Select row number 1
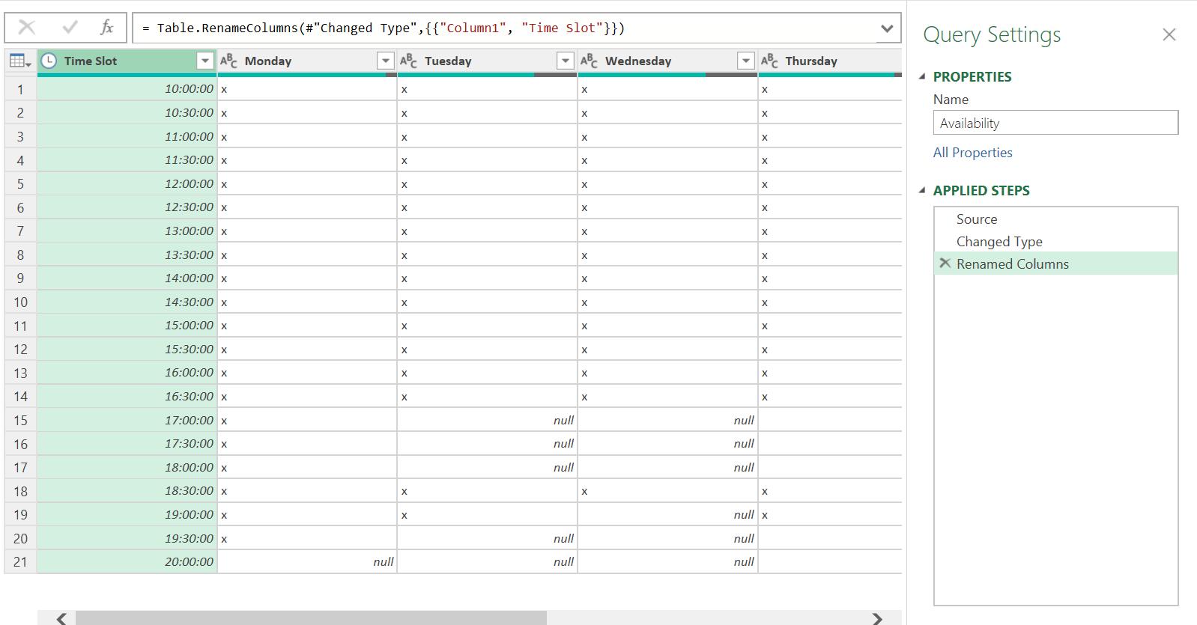This screenshot has height=625, width=1197. click(20, 89)
